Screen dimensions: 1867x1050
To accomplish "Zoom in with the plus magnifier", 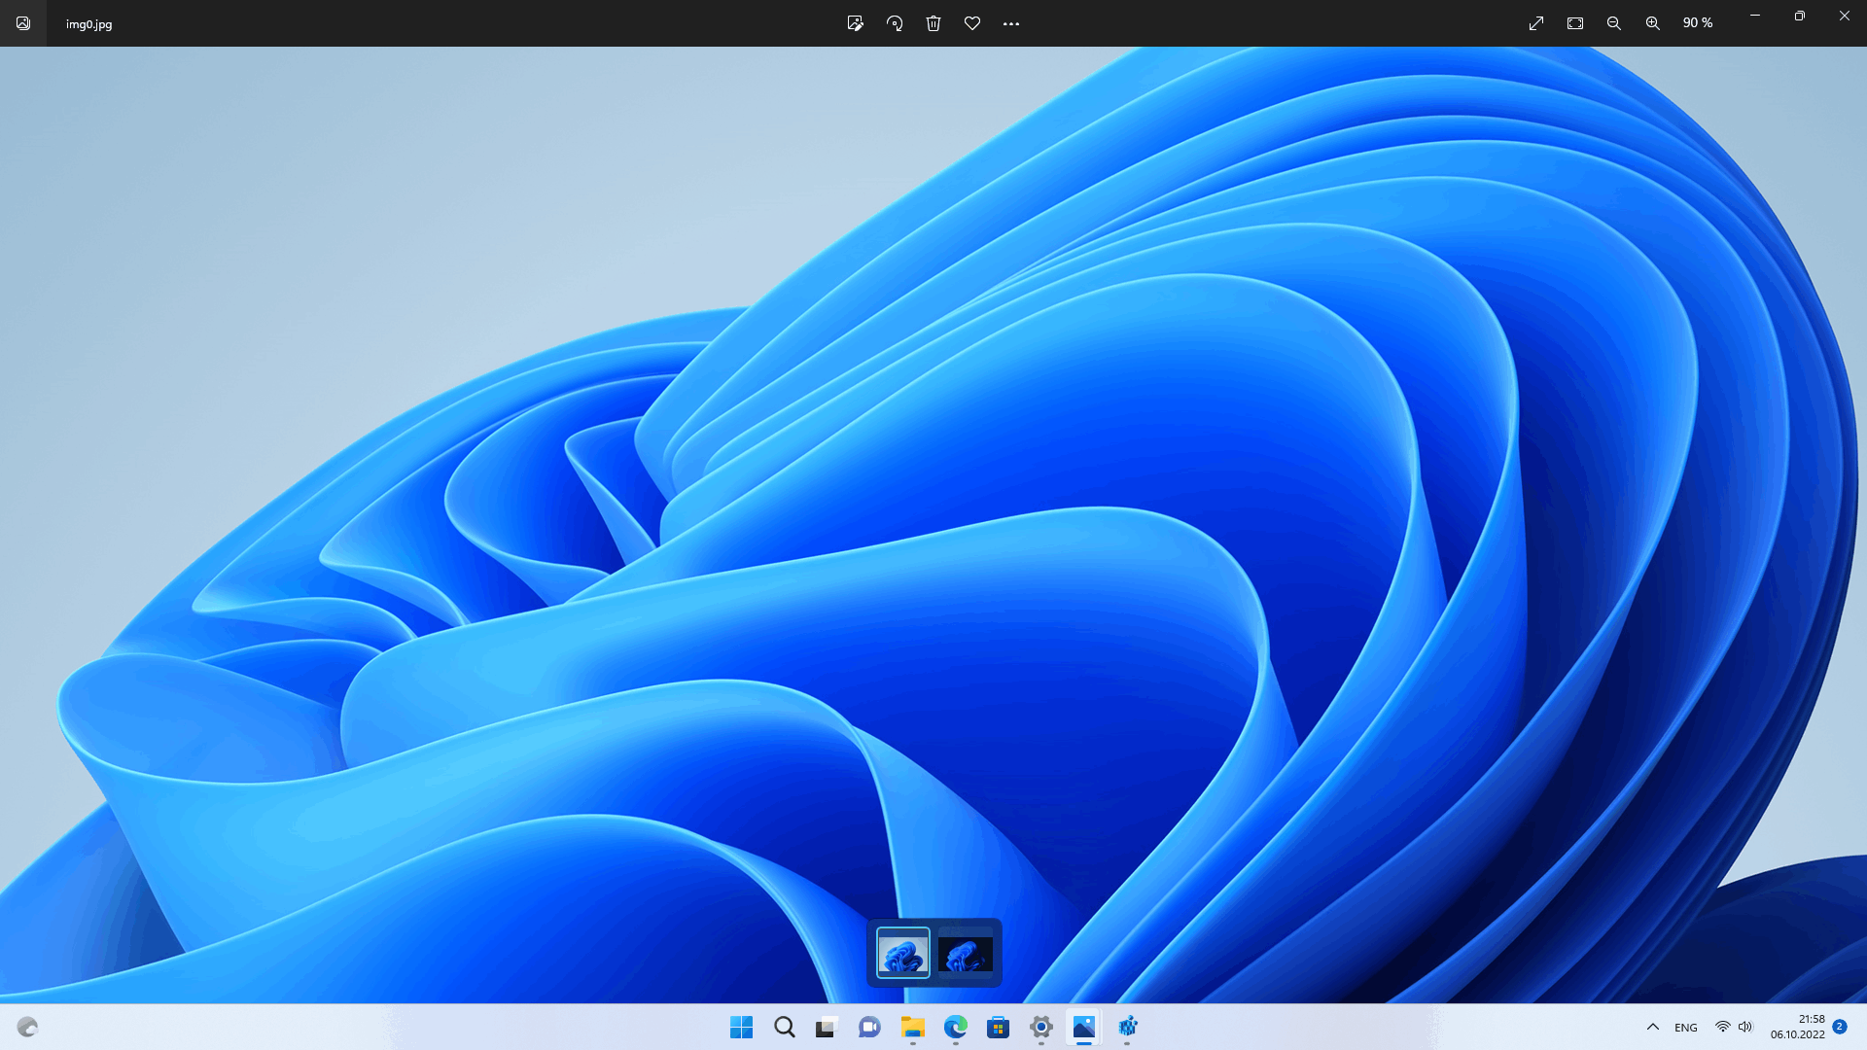I will (x=1653, y=23).
